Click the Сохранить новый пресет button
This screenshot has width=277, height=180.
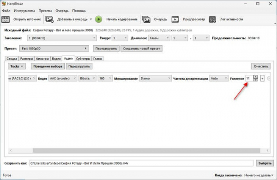pyautogui.click(x=142, y=49)
